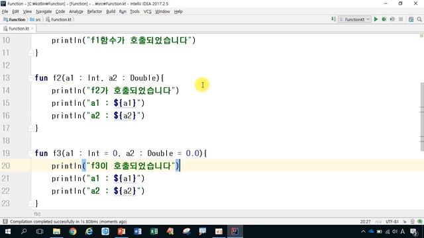This screenshot has width=424, height=238.
Task: Click the 0.0 default value on line 19
Action: pos(193,153)
